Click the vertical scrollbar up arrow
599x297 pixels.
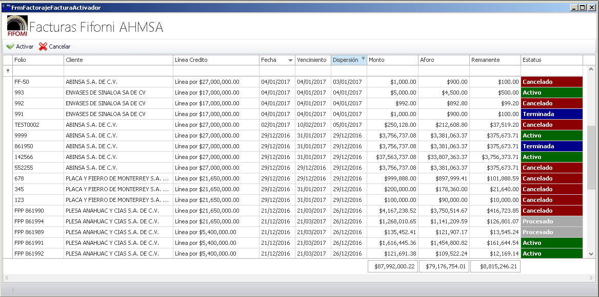tap(591, 70)
